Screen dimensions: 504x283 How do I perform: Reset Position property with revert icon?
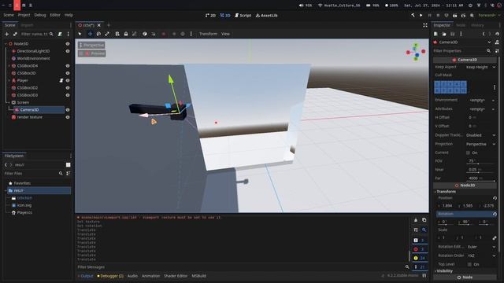(x=495, y=198)
